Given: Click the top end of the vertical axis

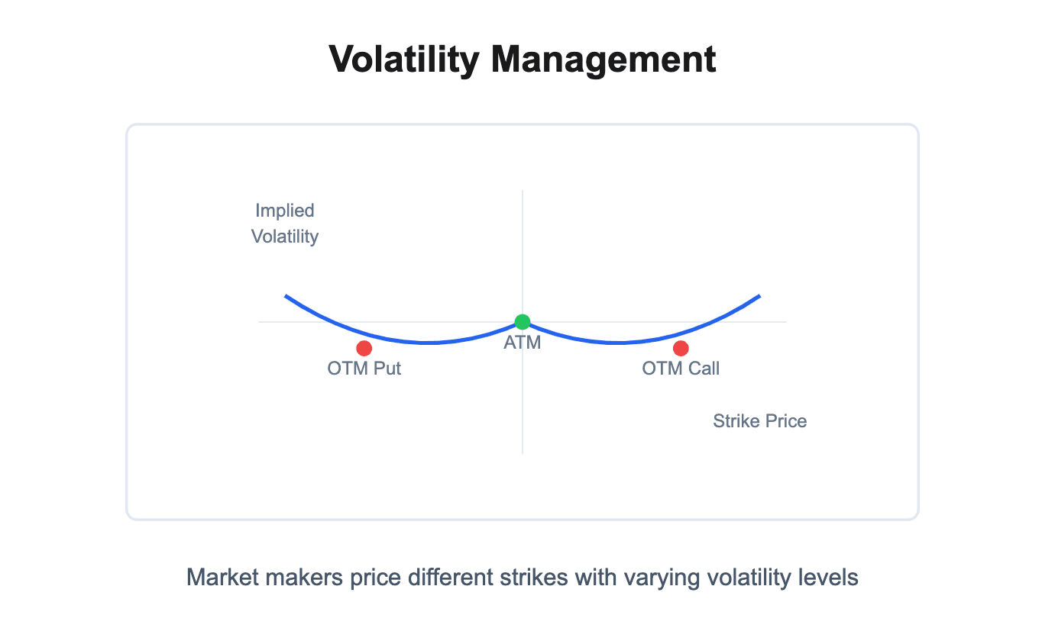Looking at the screenshot, I should 523,191.
